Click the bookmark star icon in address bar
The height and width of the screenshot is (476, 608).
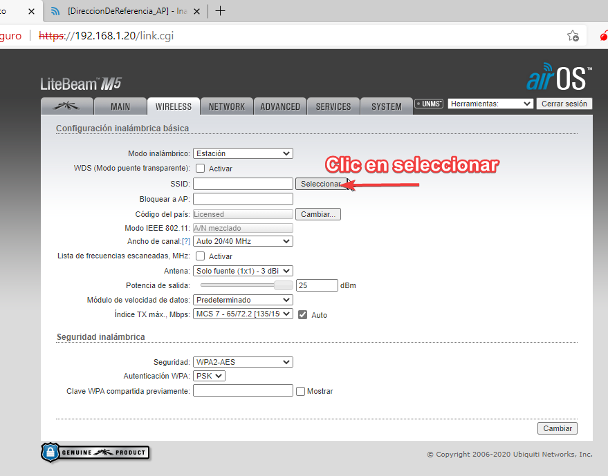click(x=573, y=35)
